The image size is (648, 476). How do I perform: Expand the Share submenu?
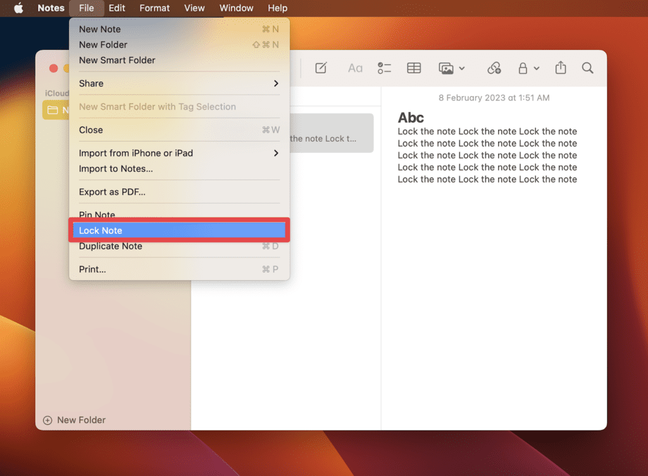pyautogui.click(x=179, y=83)
